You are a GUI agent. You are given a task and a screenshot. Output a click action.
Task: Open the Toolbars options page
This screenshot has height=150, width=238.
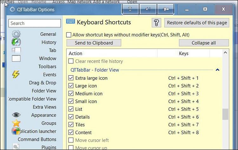click(x=47, y=66)
